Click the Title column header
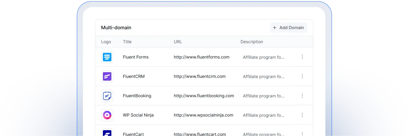The image size is (408, 136). 127,42
